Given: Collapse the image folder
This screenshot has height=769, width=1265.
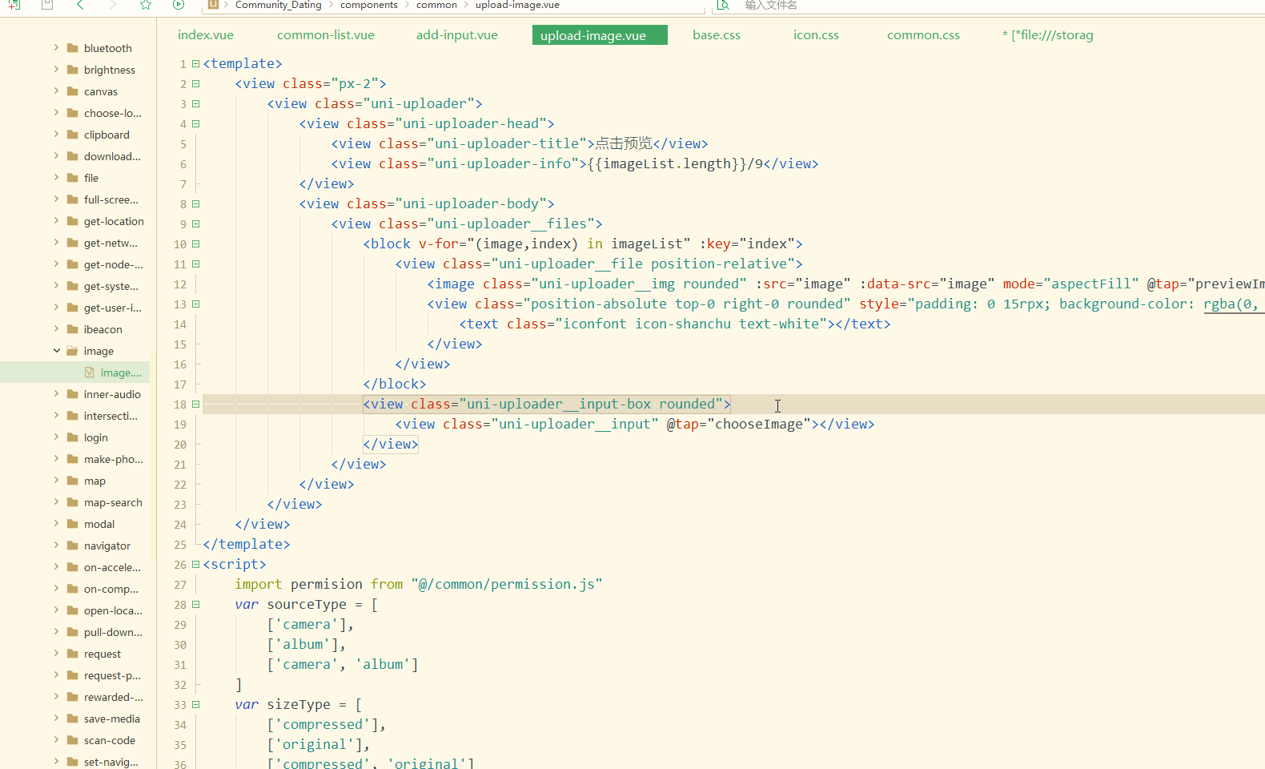Looking at the screenshot, I should [x=56, y=351].
